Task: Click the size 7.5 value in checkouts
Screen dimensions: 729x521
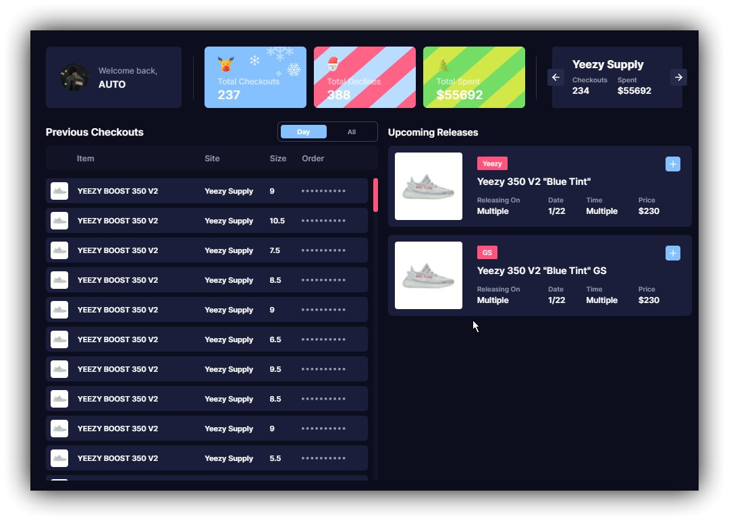Action: tap(275, 250)
